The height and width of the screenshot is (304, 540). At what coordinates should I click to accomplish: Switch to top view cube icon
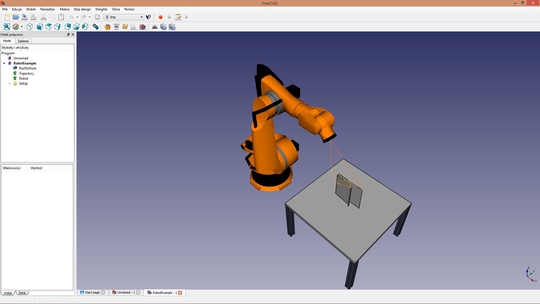click(x=49, y=27)
